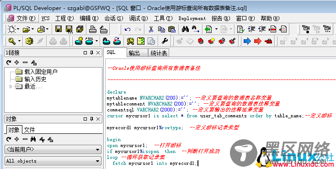Open the navigate-back history dropdown arrow
Screen dimensions: 336x169
point(216,29)
